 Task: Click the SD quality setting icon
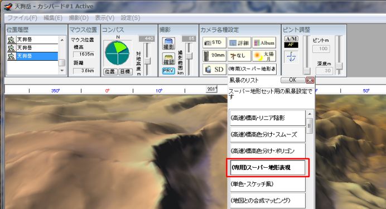pos(214,69)
